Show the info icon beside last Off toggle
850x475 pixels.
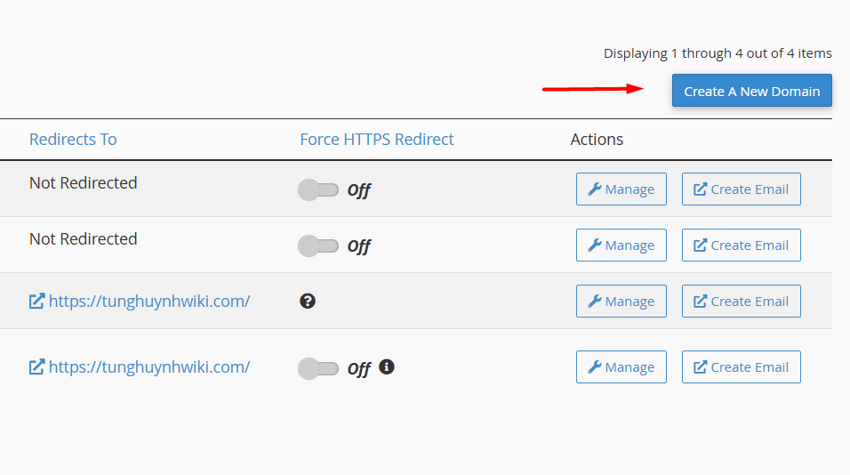click(x=387, y=366)
